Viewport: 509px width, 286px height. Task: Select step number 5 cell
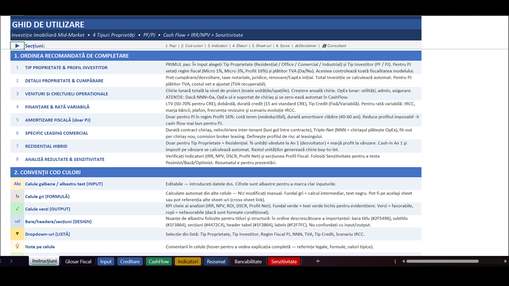(x=17, y=120)
